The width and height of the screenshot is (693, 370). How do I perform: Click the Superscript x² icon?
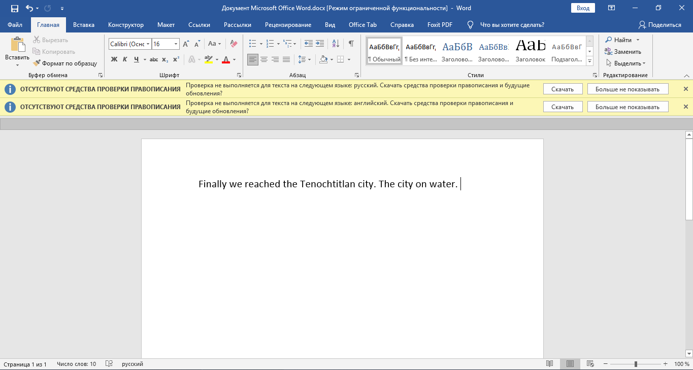176,59
